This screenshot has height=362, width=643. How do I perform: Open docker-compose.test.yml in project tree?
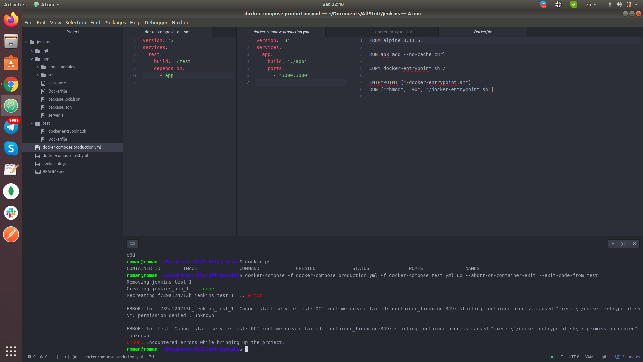65,156
